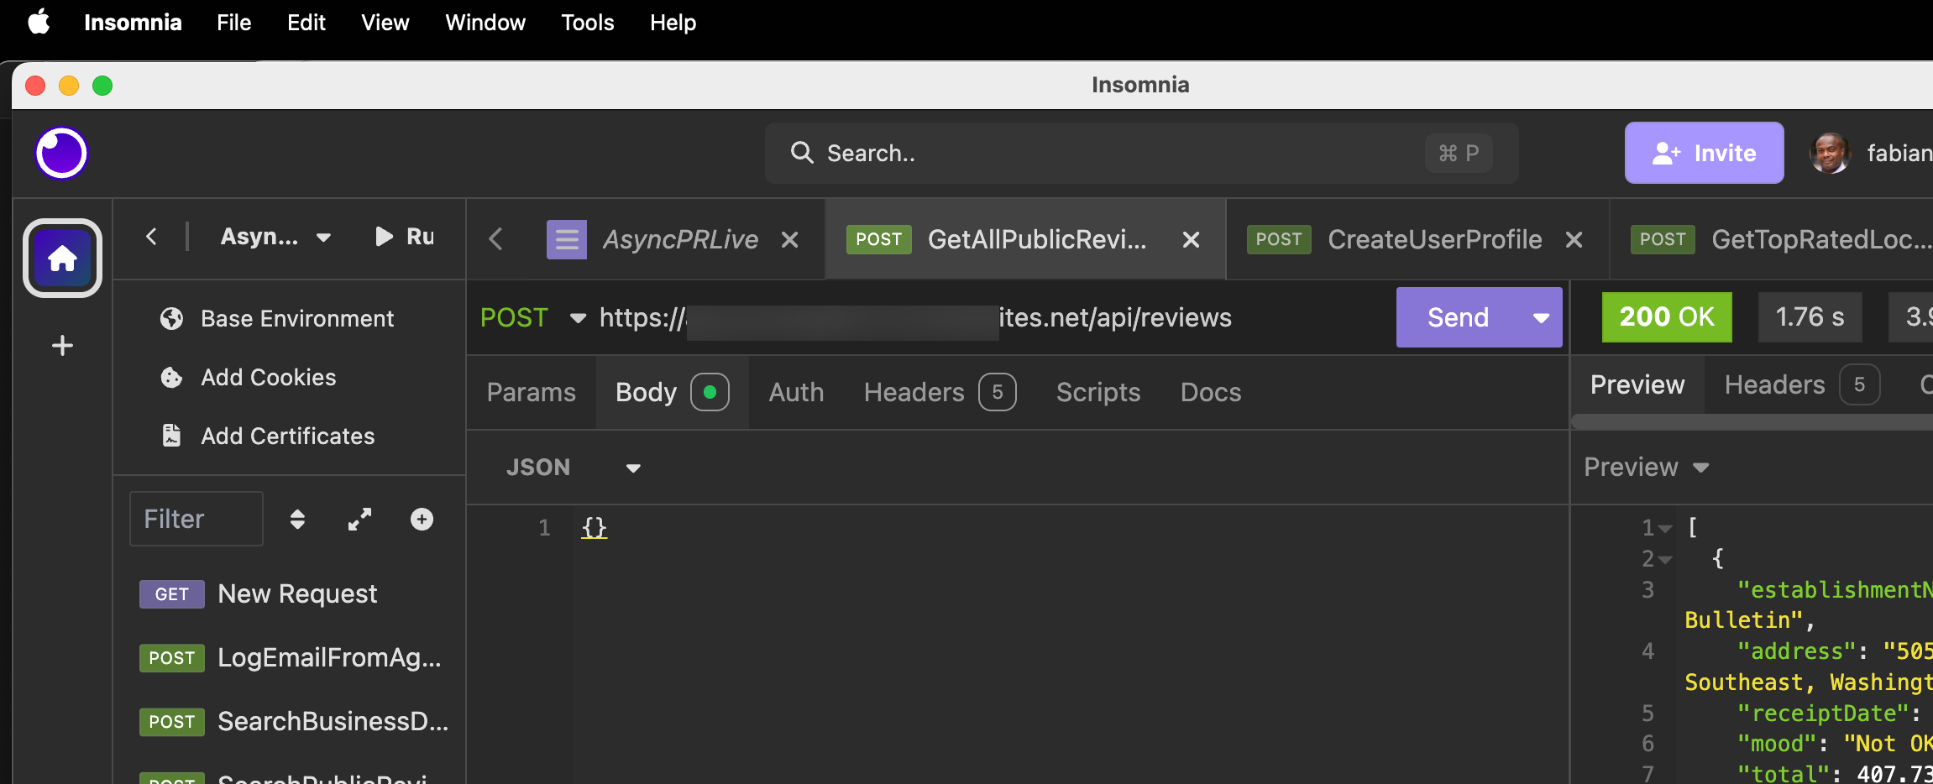The height and width of the screenshot is (784, 1933).
Task: Open the response Preview tab
Action: (x=1637, y=384)
